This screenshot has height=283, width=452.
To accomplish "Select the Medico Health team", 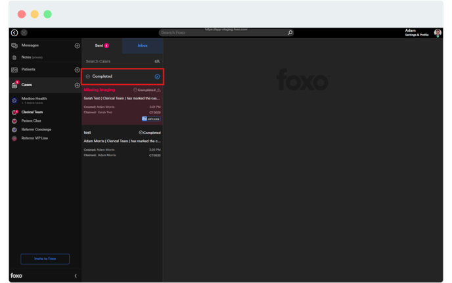I will pos(34,99).
